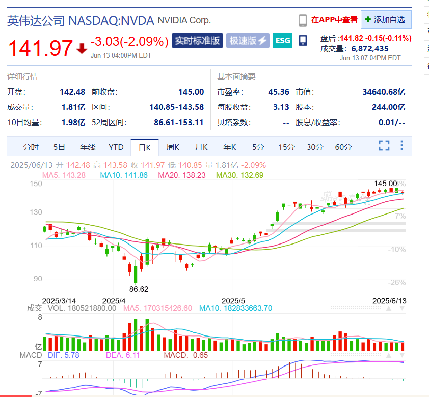Viewport: 429px width, 397px height.
Task: Click after-hours volume 6,872,435
Action: [370, 49]
